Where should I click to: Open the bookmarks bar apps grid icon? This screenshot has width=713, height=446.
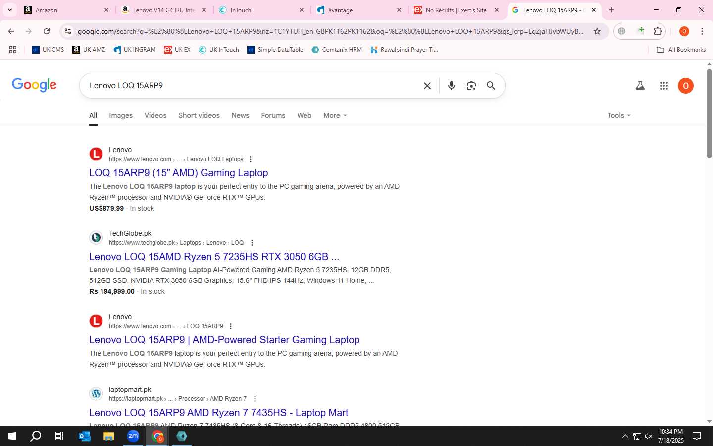click(13, 50)
